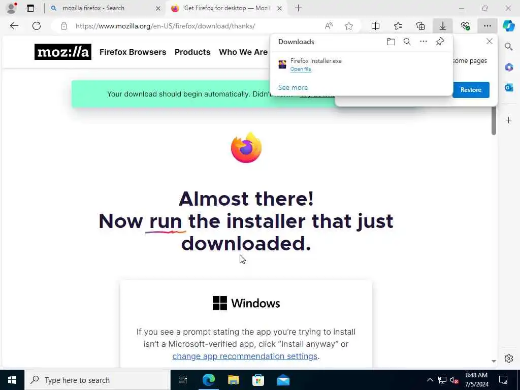Image resolution: width=520 pixels, height=390 pixels.
Task: Open Edge Settings and more menu
Action: (x=487, y=26)
